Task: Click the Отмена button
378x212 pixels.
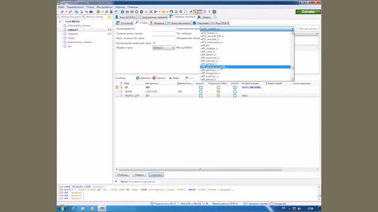Action: point(139,175)
